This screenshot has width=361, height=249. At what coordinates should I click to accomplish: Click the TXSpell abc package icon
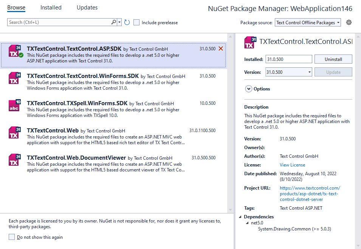point(15,105)
